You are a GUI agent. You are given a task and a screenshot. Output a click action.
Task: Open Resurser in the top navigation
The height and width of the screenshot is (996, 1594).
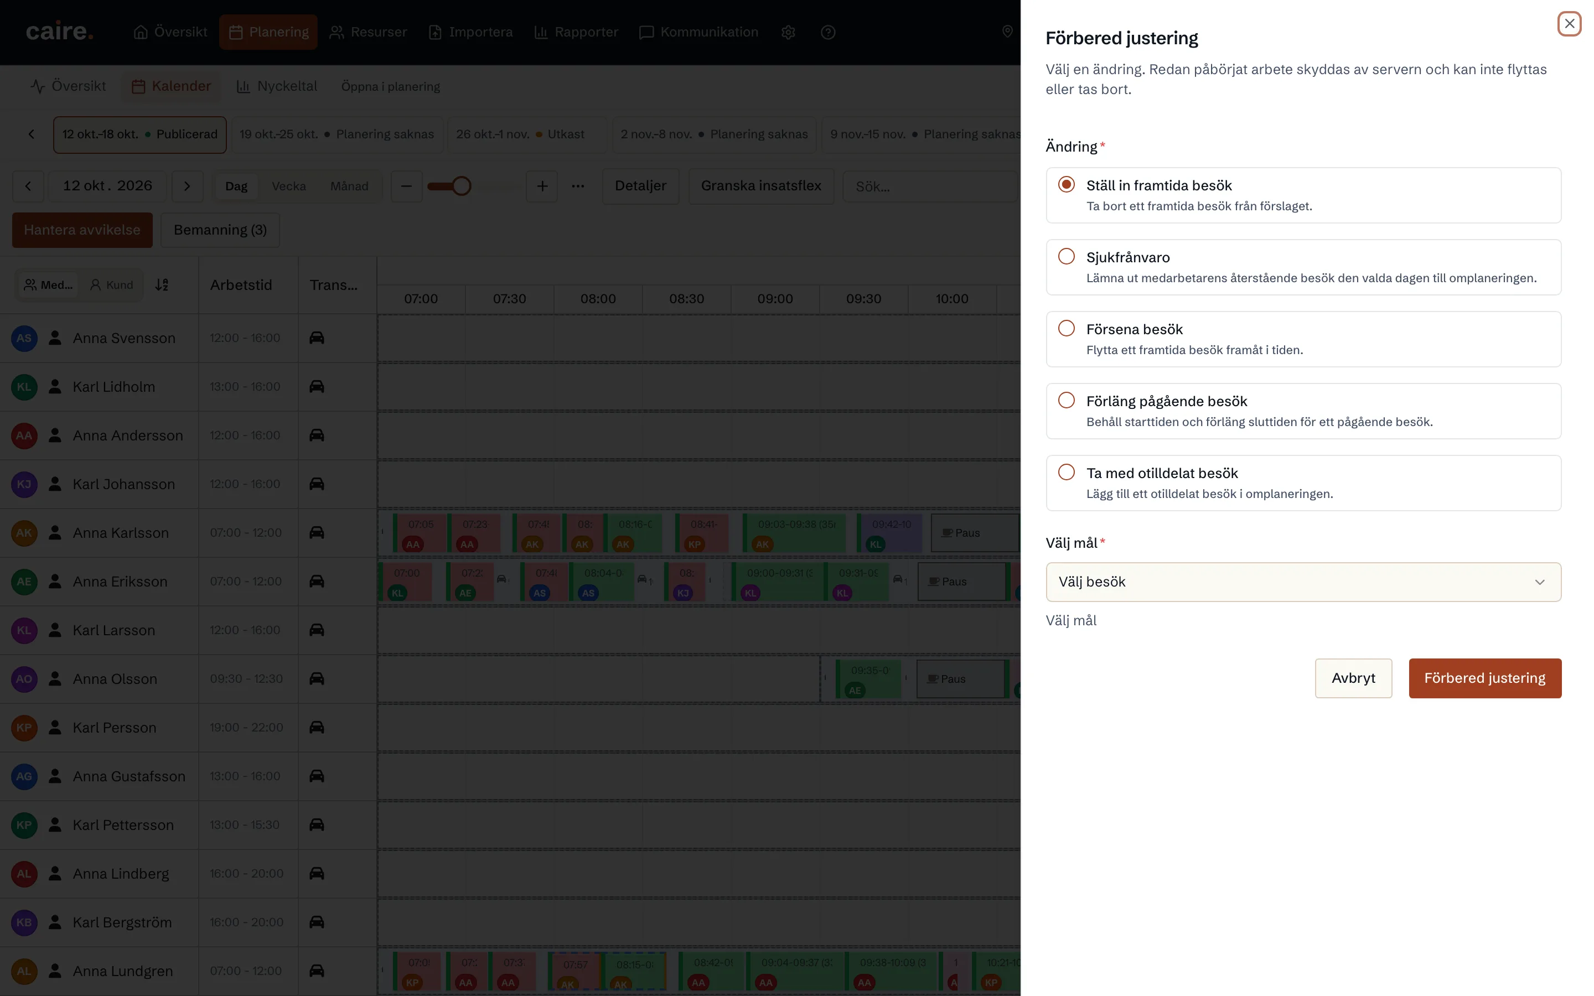pyautogui.click(x=368, y=32)
